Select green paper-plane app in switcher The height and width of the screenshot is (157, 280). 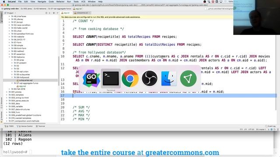coord(189,78)
